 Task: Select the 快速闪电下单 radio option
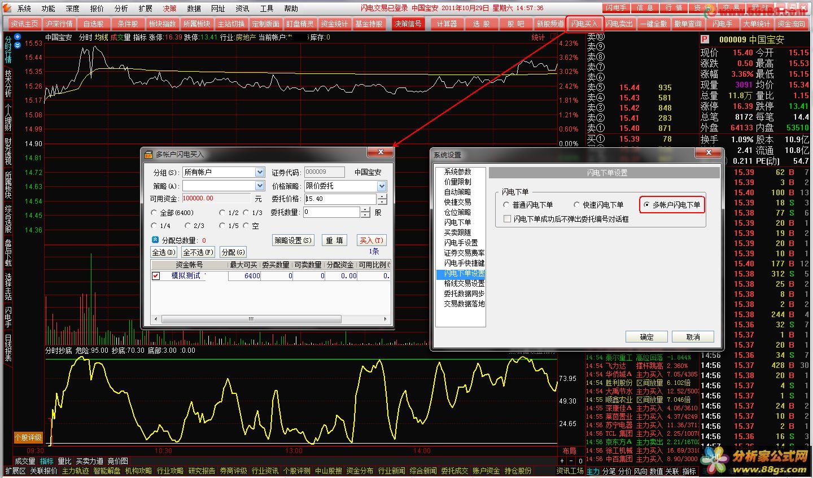click(x=577, y=205)
